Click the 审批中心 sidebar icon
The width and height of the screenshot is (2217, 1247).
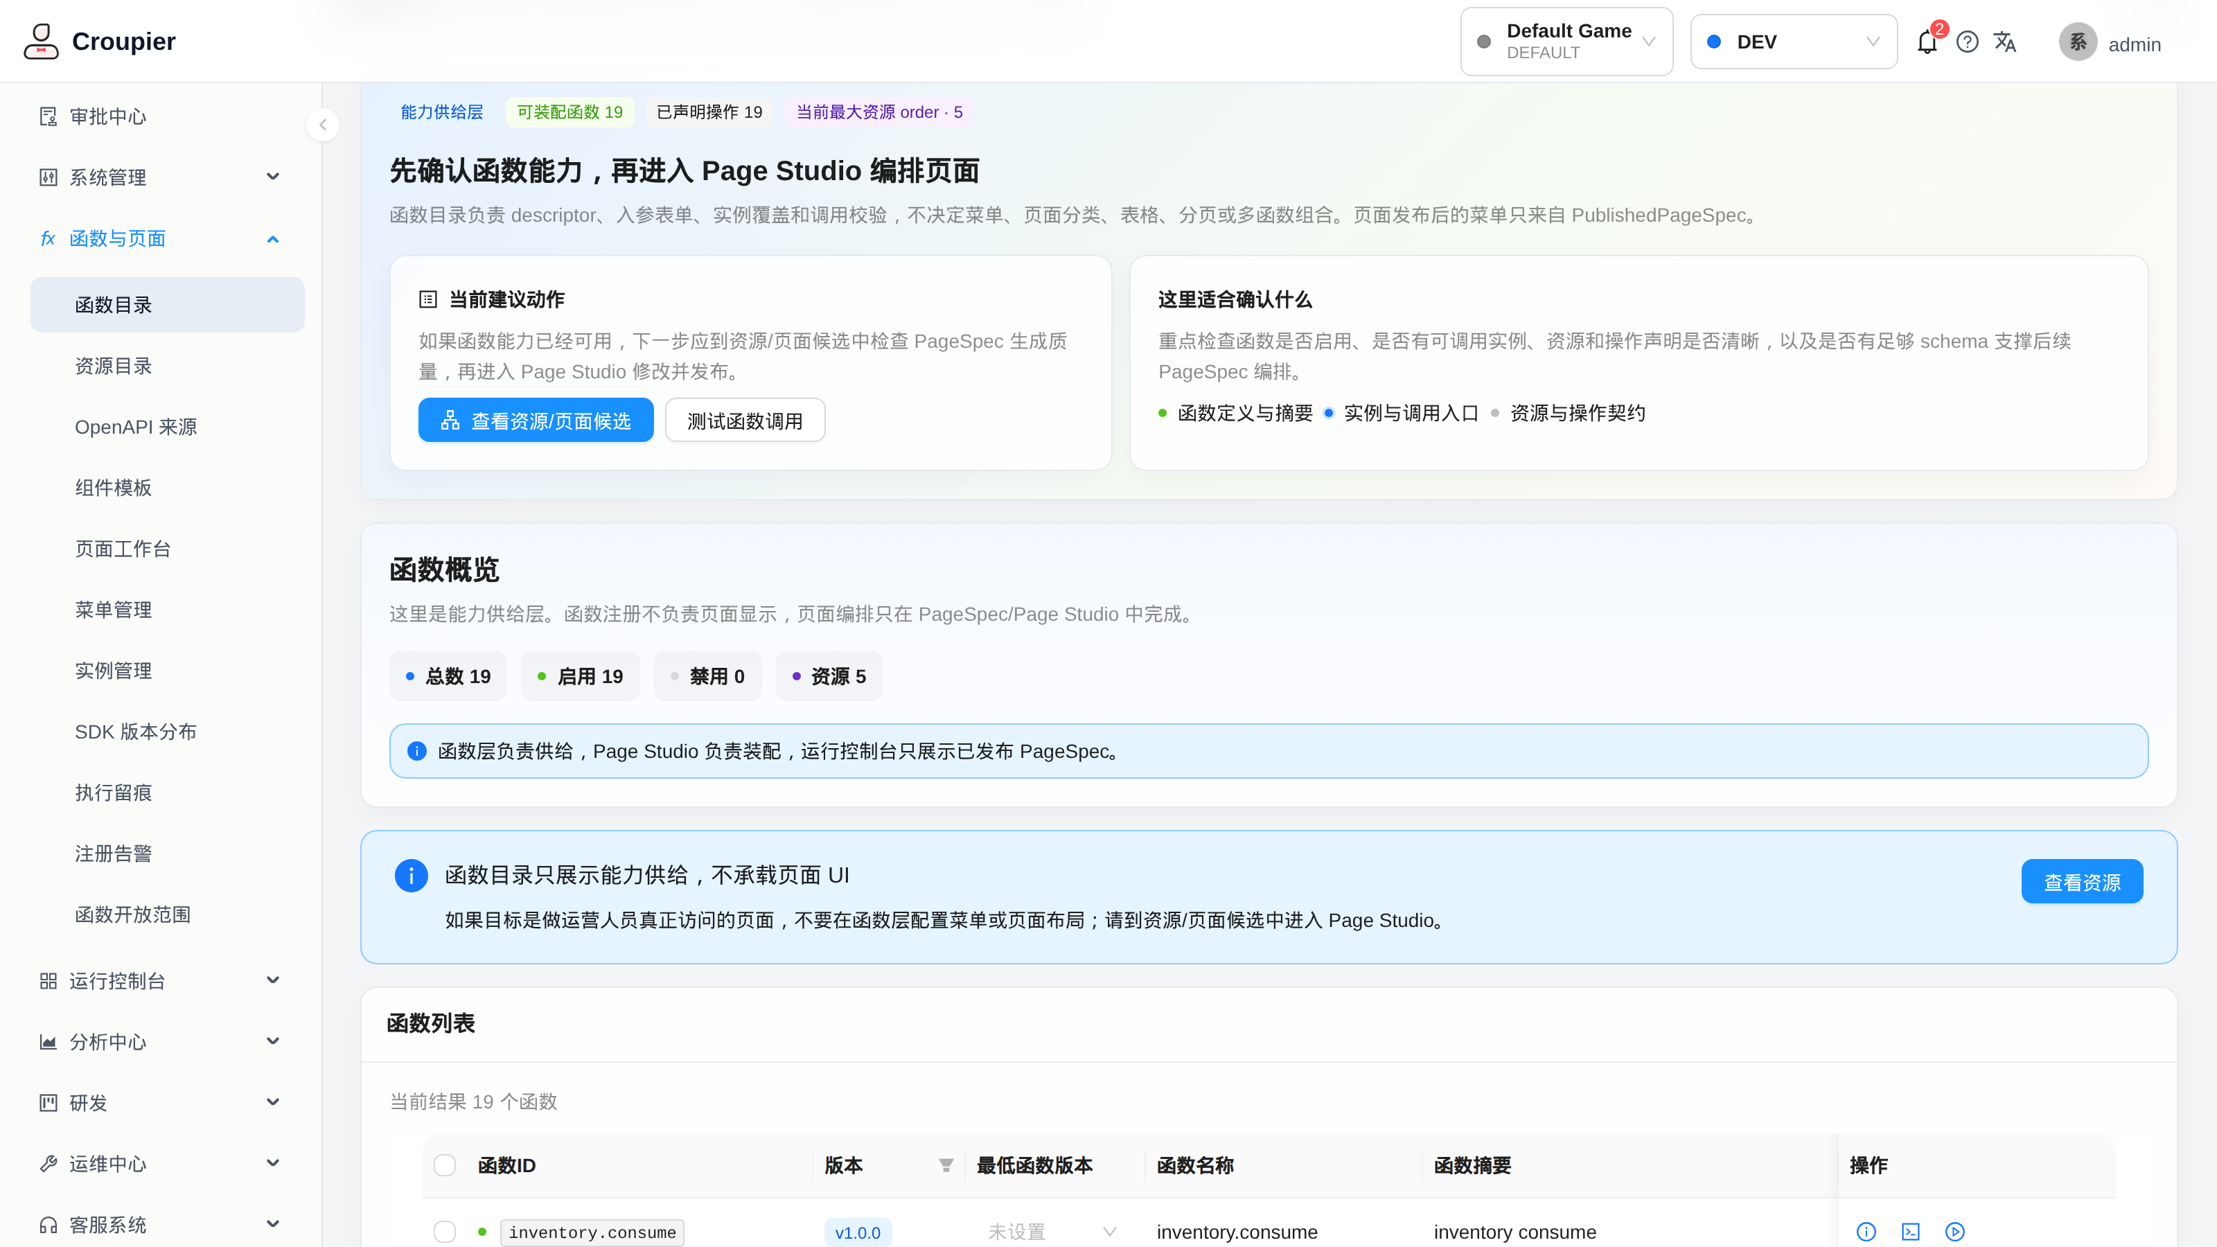click(x=48, y=116)
